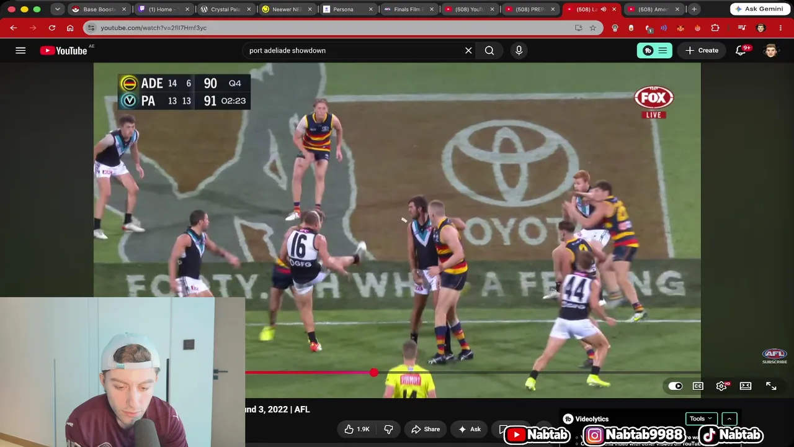
Task: Dislike the video with thumbs down
Action: [x=389, y=429]
